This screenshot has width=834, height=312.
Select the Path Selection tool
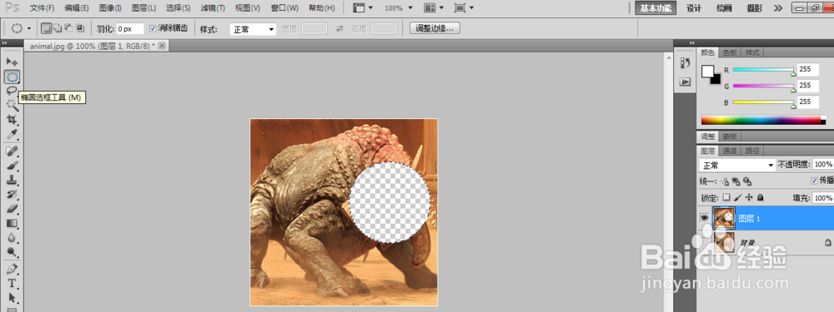coord(12,297)
